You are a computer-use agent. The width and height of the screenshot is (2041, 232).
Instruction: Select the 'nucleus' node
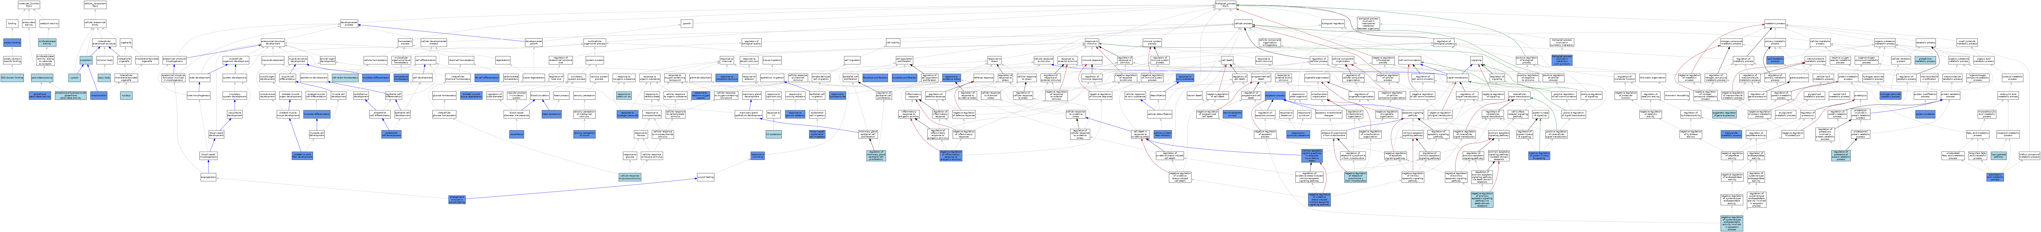[x=126, y=95]
